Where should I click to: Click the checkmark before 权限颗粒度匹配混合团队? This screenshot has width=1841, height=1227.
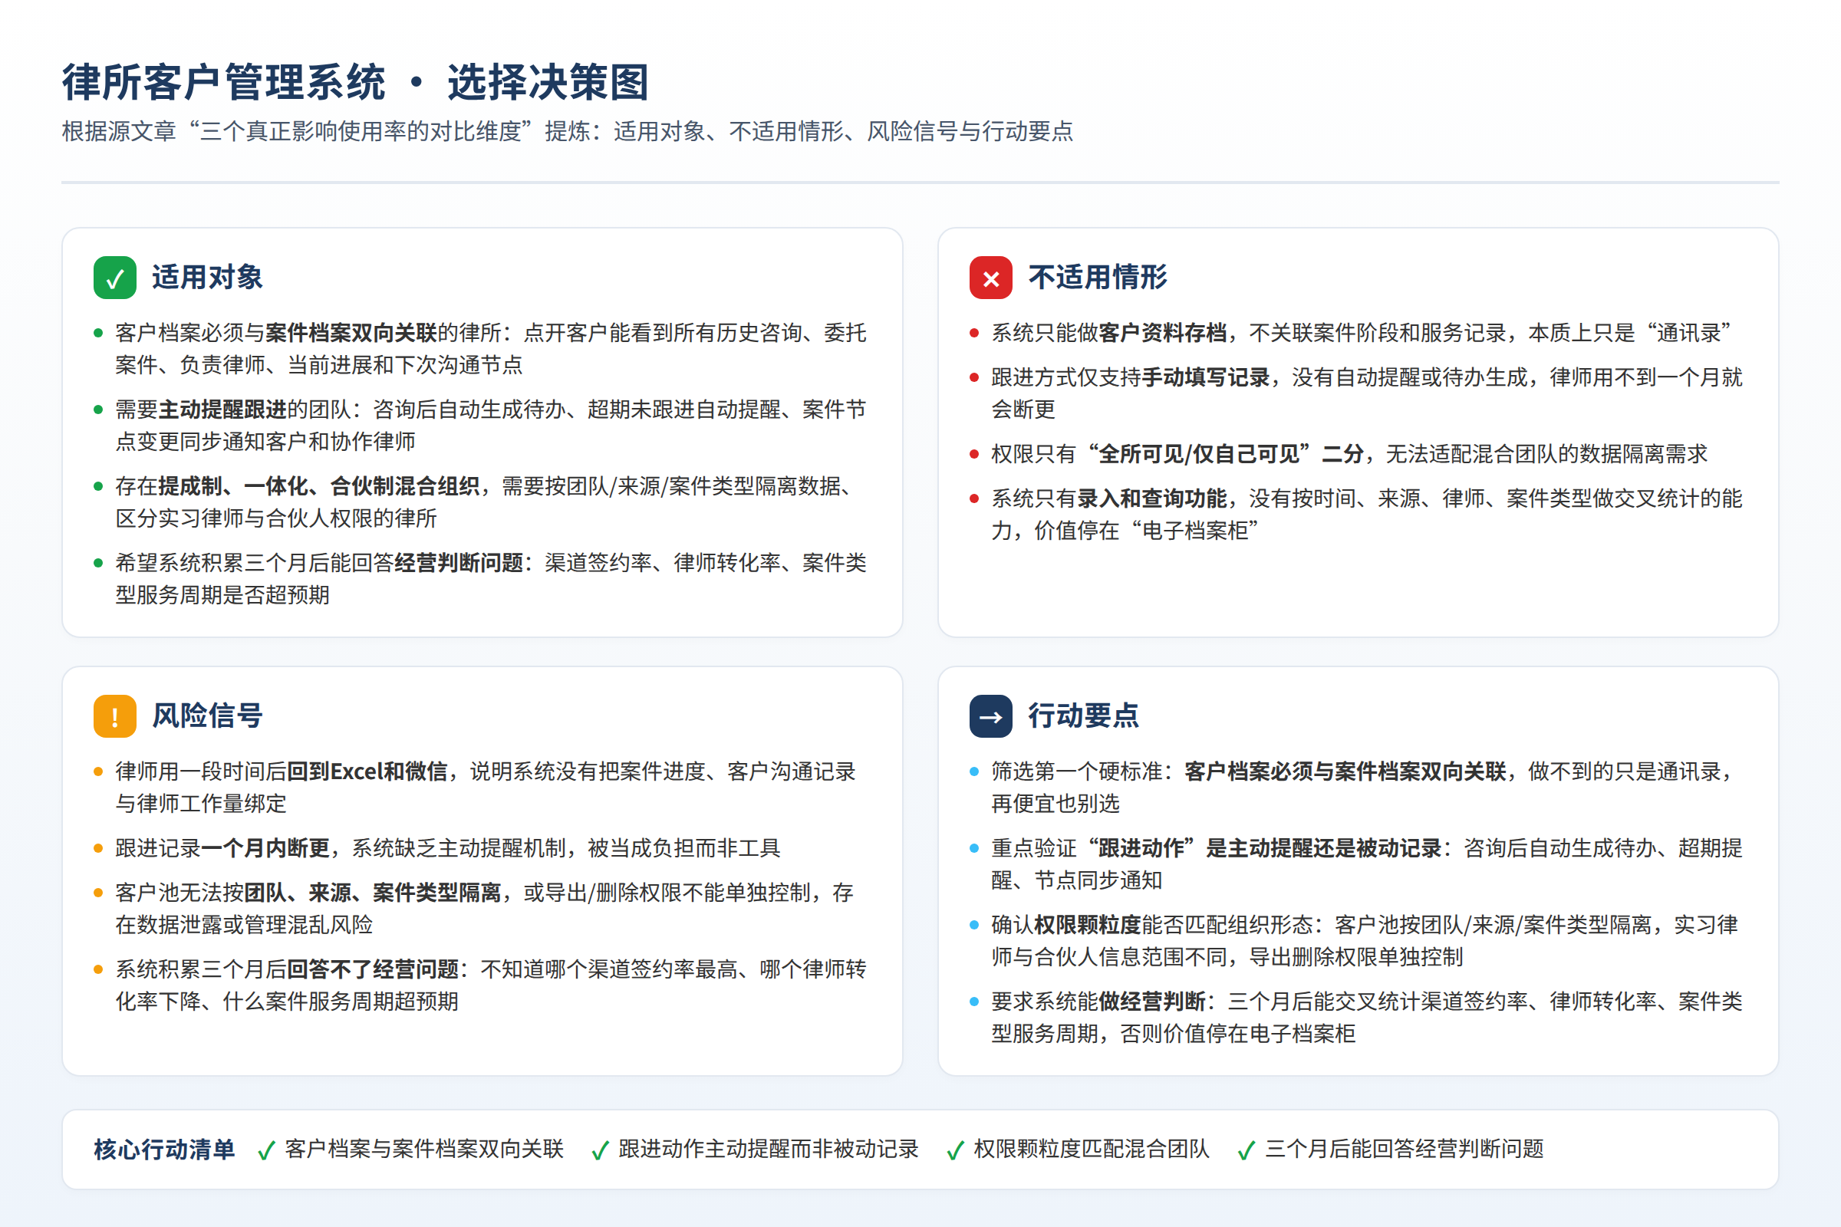[x=955, y=1150]
